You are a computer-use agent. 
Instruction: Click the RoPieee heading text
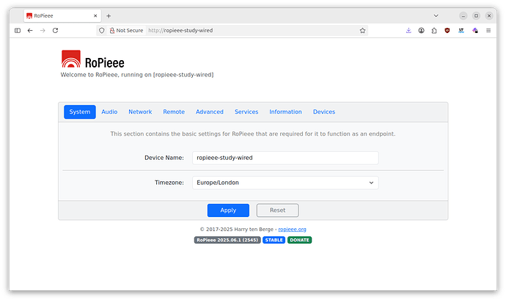pos(105,62)
